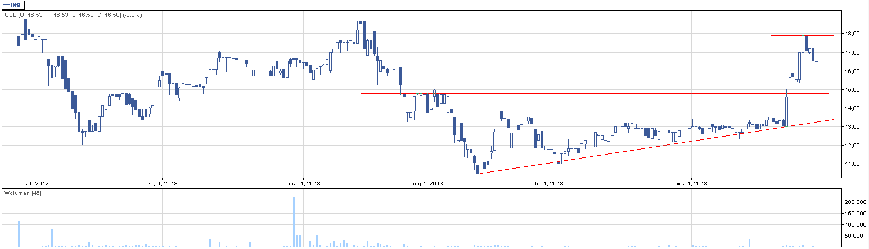Viewport: 869px width, 249px height.
Task: Click the 11,00 price axis label
Action: tap(853, 164)
